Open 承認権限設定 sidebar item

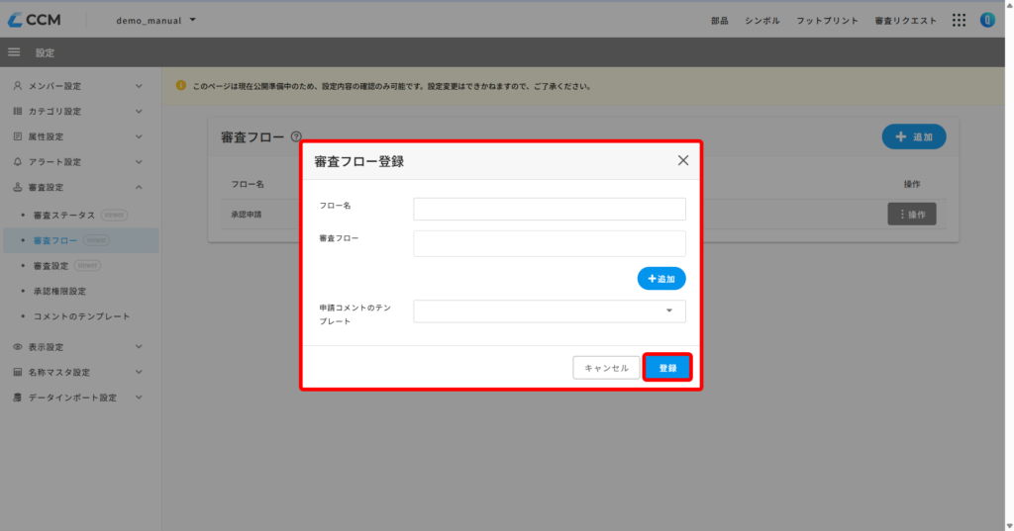point(79,291)
